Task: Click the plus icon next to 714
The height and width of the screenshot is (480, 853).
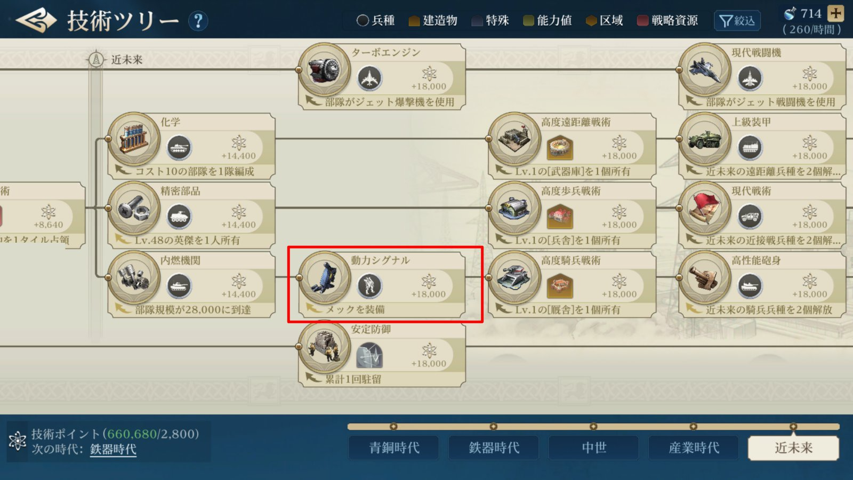Action: 835,13
